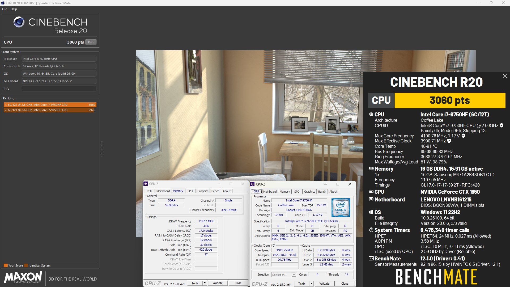Close the right CPU-Z window
510x287 pixels.
point(350,184)
